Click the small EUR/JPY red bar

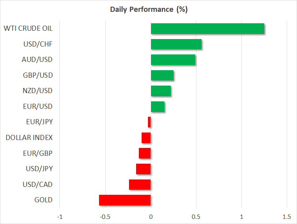pos(149,122)
